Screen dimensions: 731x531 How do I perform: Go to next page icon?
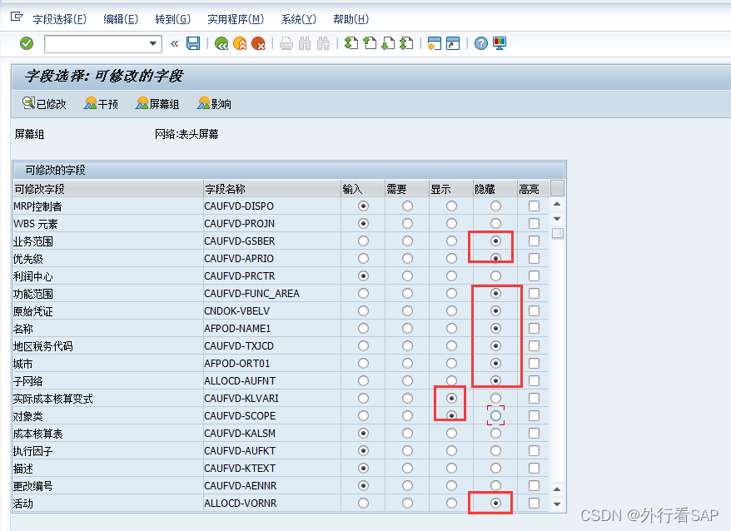pos(388,43)
